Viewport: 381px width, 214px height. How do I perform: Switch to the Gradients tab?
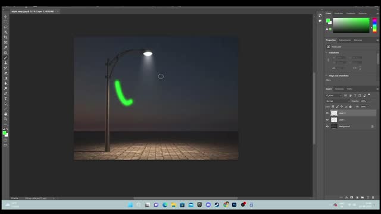pyautogui.click(x=351, y=14)
